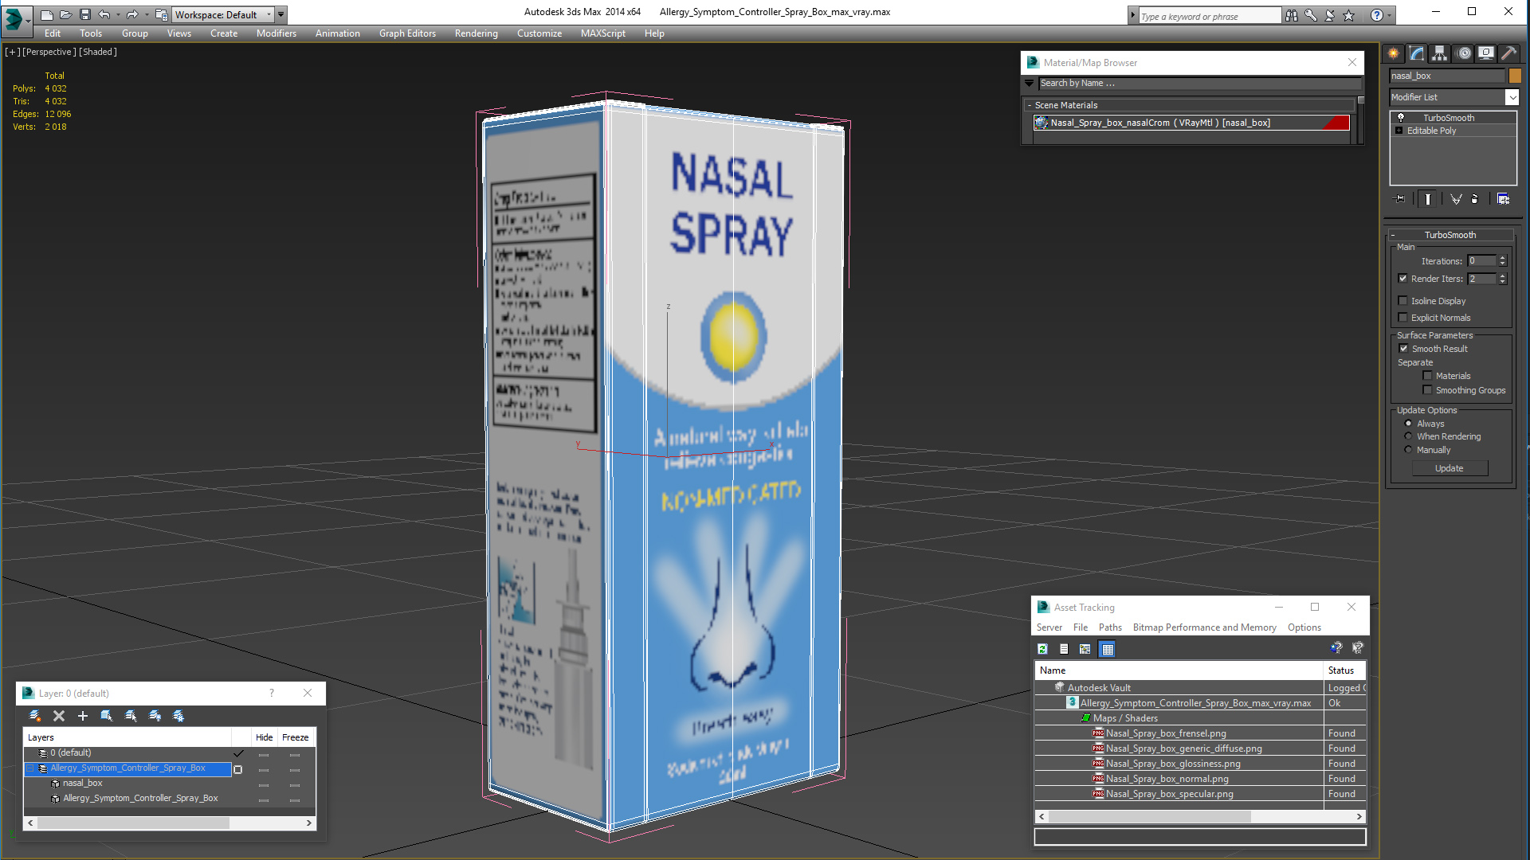1530x860 pixels.
Task: Toggle TurboSmooth modifier lightbulb icon
Action: (x=1401, y=118)
